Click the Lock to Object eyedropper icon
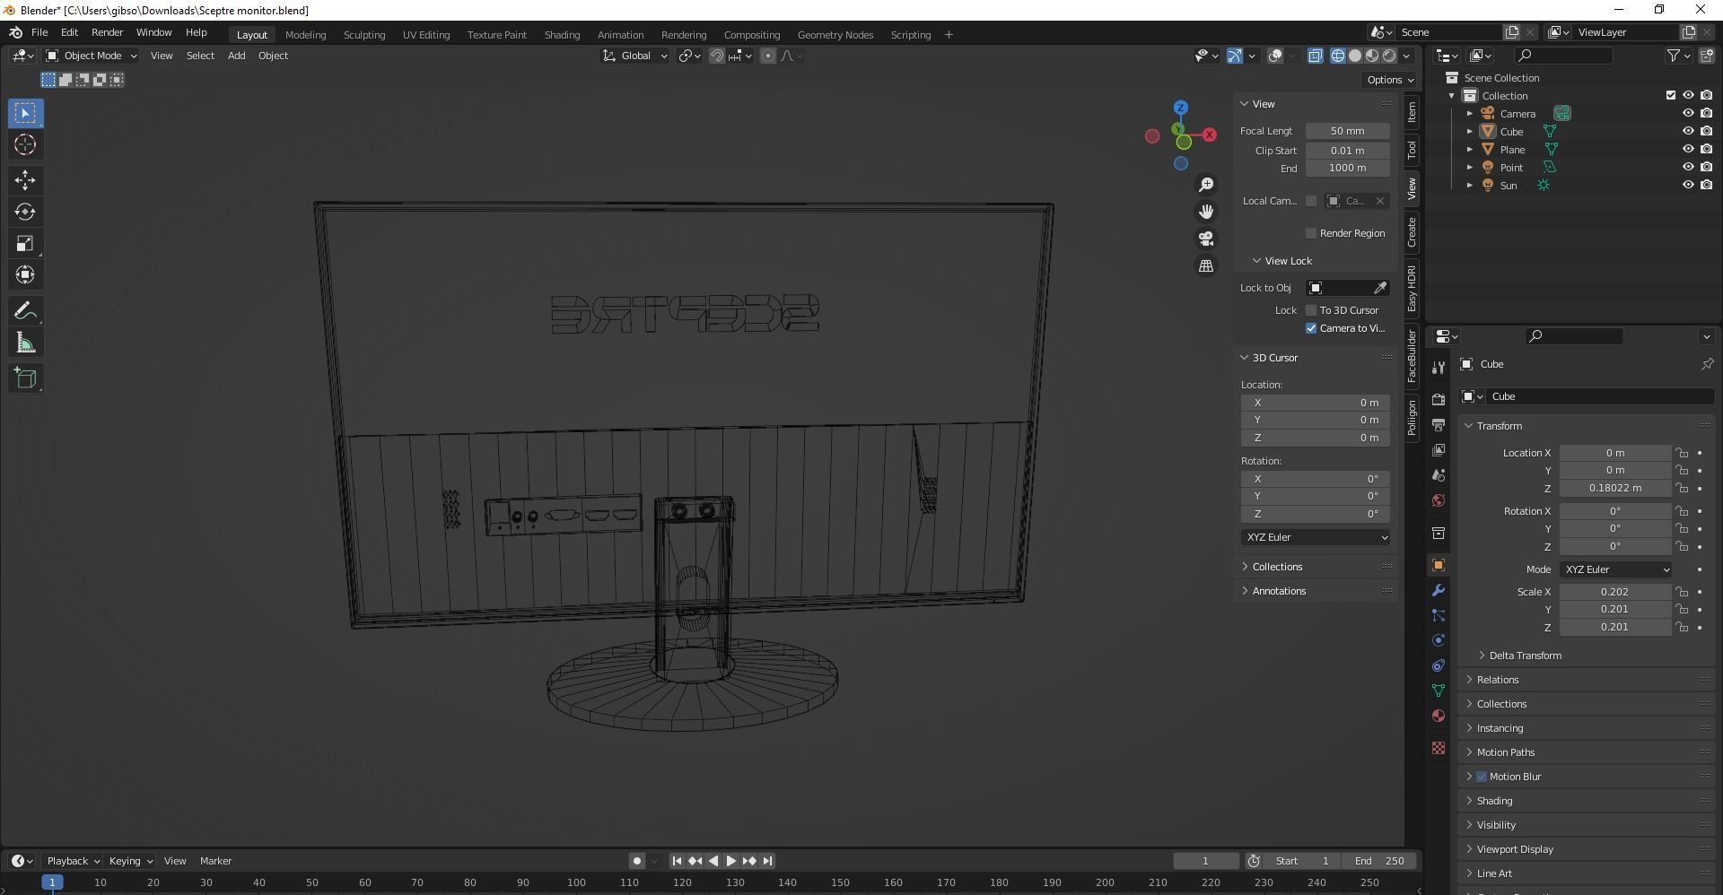Image resolution: width=1723 pixels, height=895 pixels. 1380,288
